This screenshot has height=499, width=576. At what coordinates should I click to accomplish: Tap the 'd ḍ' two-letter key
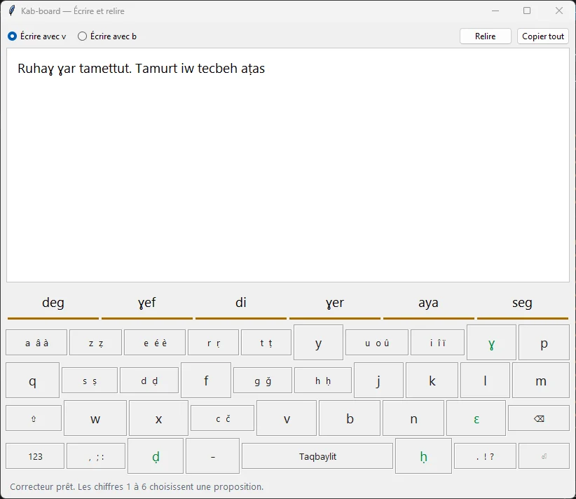(149, 381)
